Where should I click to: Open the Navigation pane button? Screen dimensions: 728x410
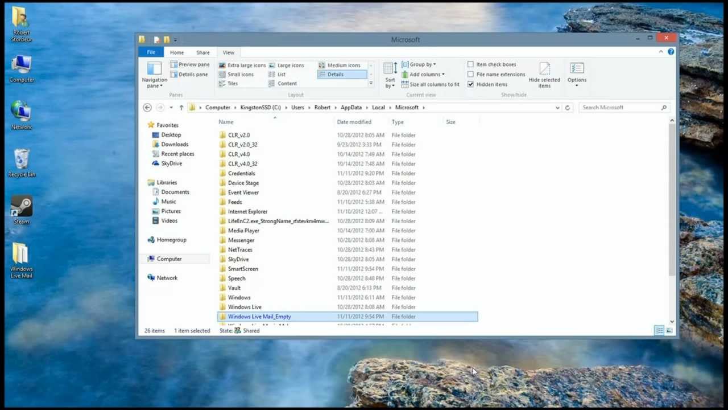click(154, 75)
